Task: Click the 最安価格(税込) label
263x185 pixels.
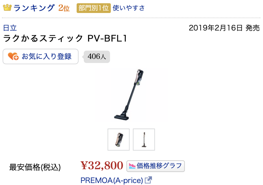Action: click(35, 167)
